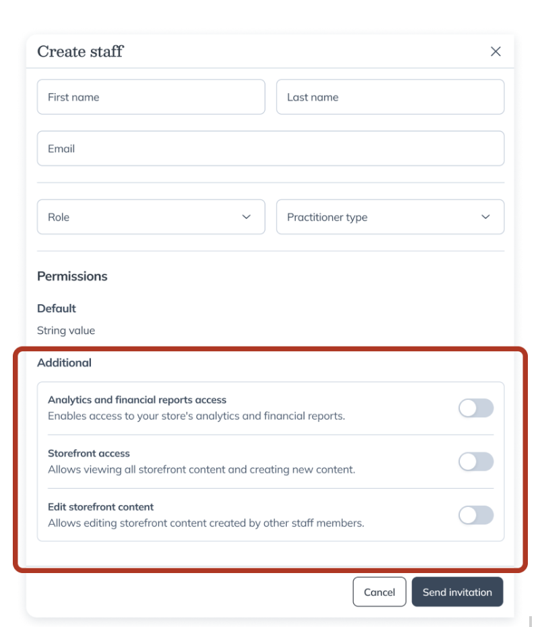Focus the Last name input
Screen dimensions: 540x627
tap(390, 97)
